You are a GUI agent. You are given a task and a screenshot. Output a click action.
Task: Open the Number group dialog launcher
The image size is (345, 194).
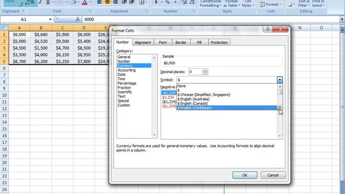[194, 11]
